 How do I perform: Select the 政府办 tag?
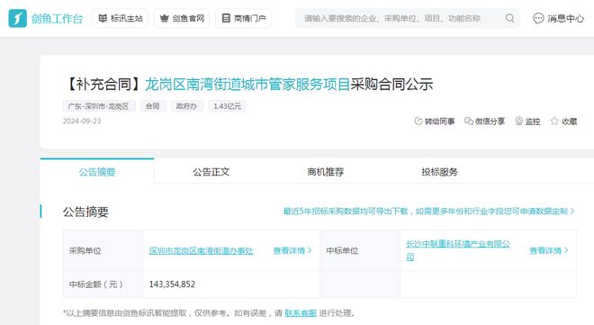[187, 106]
